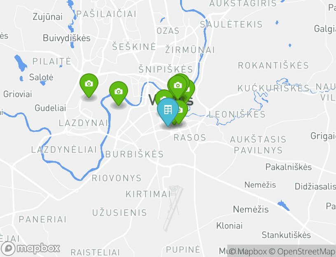Click the Žirmūnai district label
Screen dimensions: 336x257
[x=190, y=50]
